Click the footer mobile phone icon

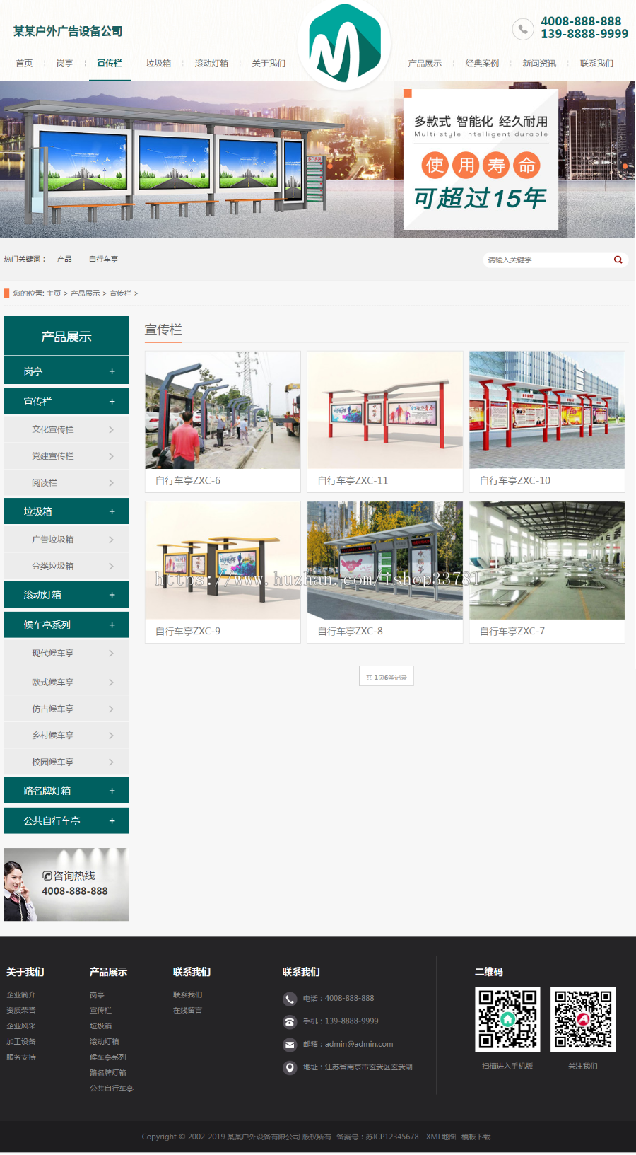point(290,1021)
